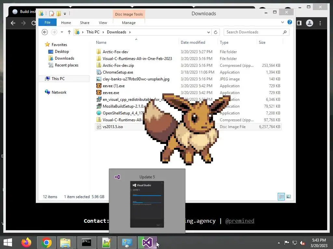Click This PC in the address breadcrumb
This screenshot has height=249, width=333.
tap(93, 32)
